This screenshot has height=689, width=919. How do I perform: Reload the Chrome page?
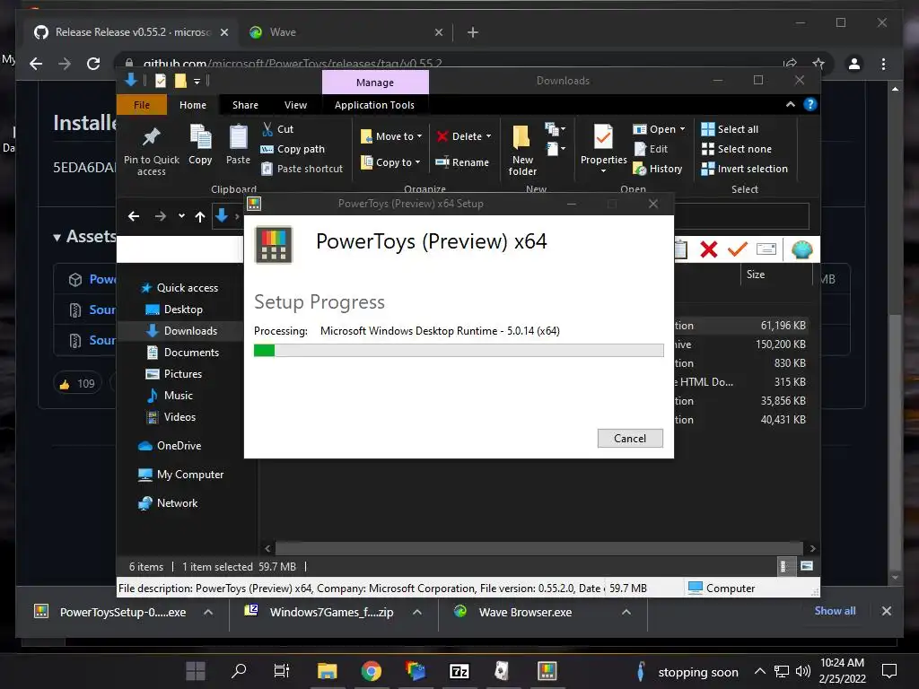point(93,64)
